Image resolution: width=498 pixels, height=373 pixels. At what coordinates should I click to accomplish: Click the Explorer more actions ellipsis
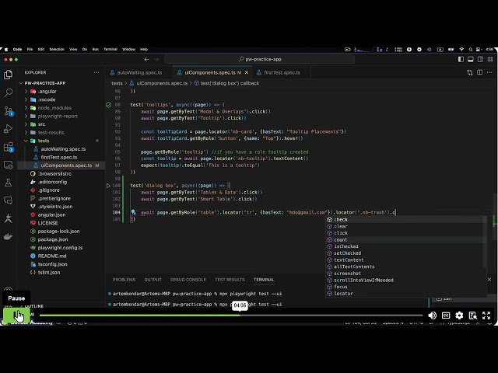96,72
